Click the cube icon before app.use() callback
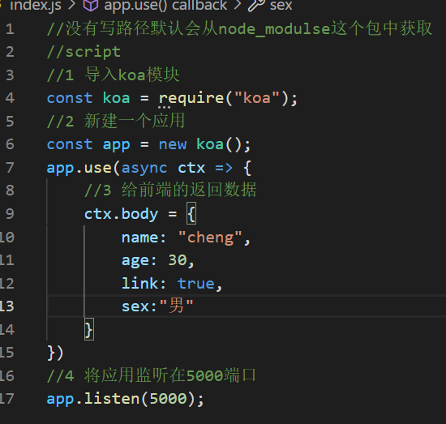Image resolution: width=446 pixels, height=424 pixels. (x=91, y=5)
